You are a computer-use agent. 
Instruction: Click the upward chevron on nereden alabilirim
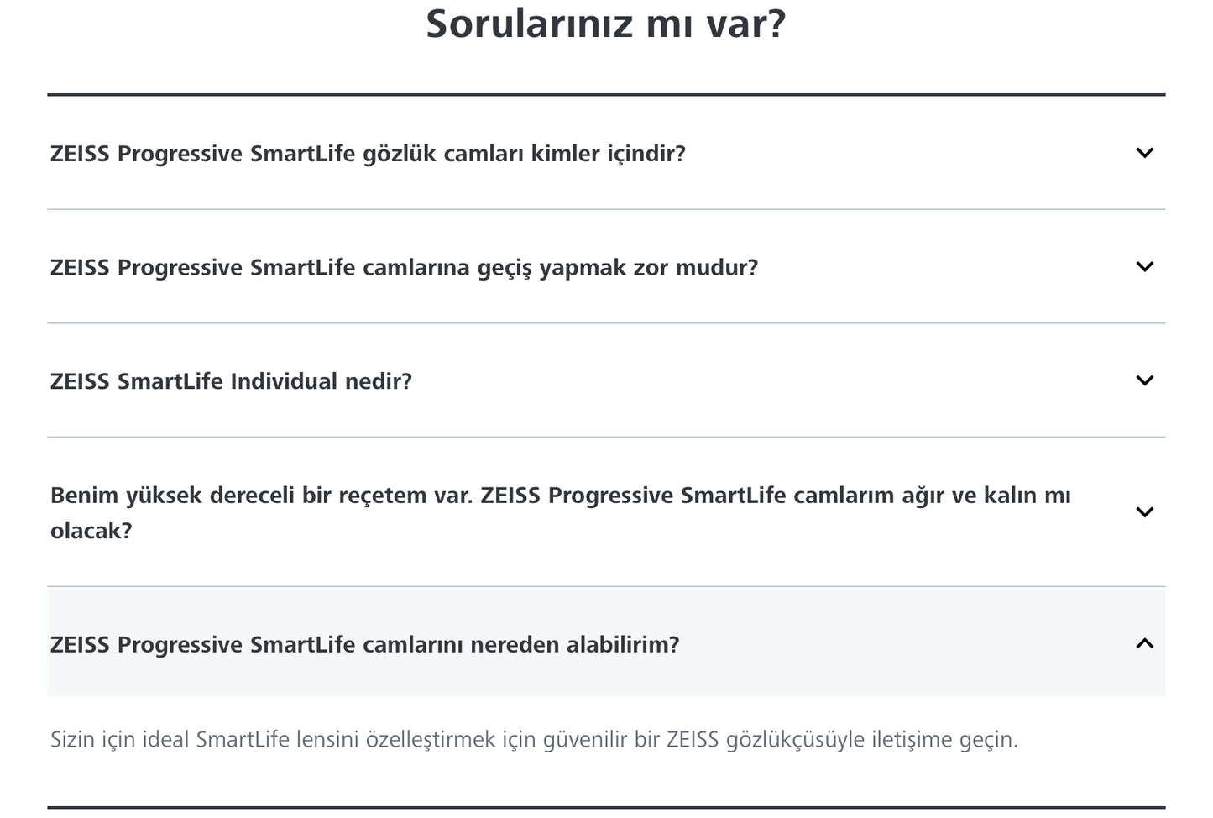click(x=1145, y=644)
